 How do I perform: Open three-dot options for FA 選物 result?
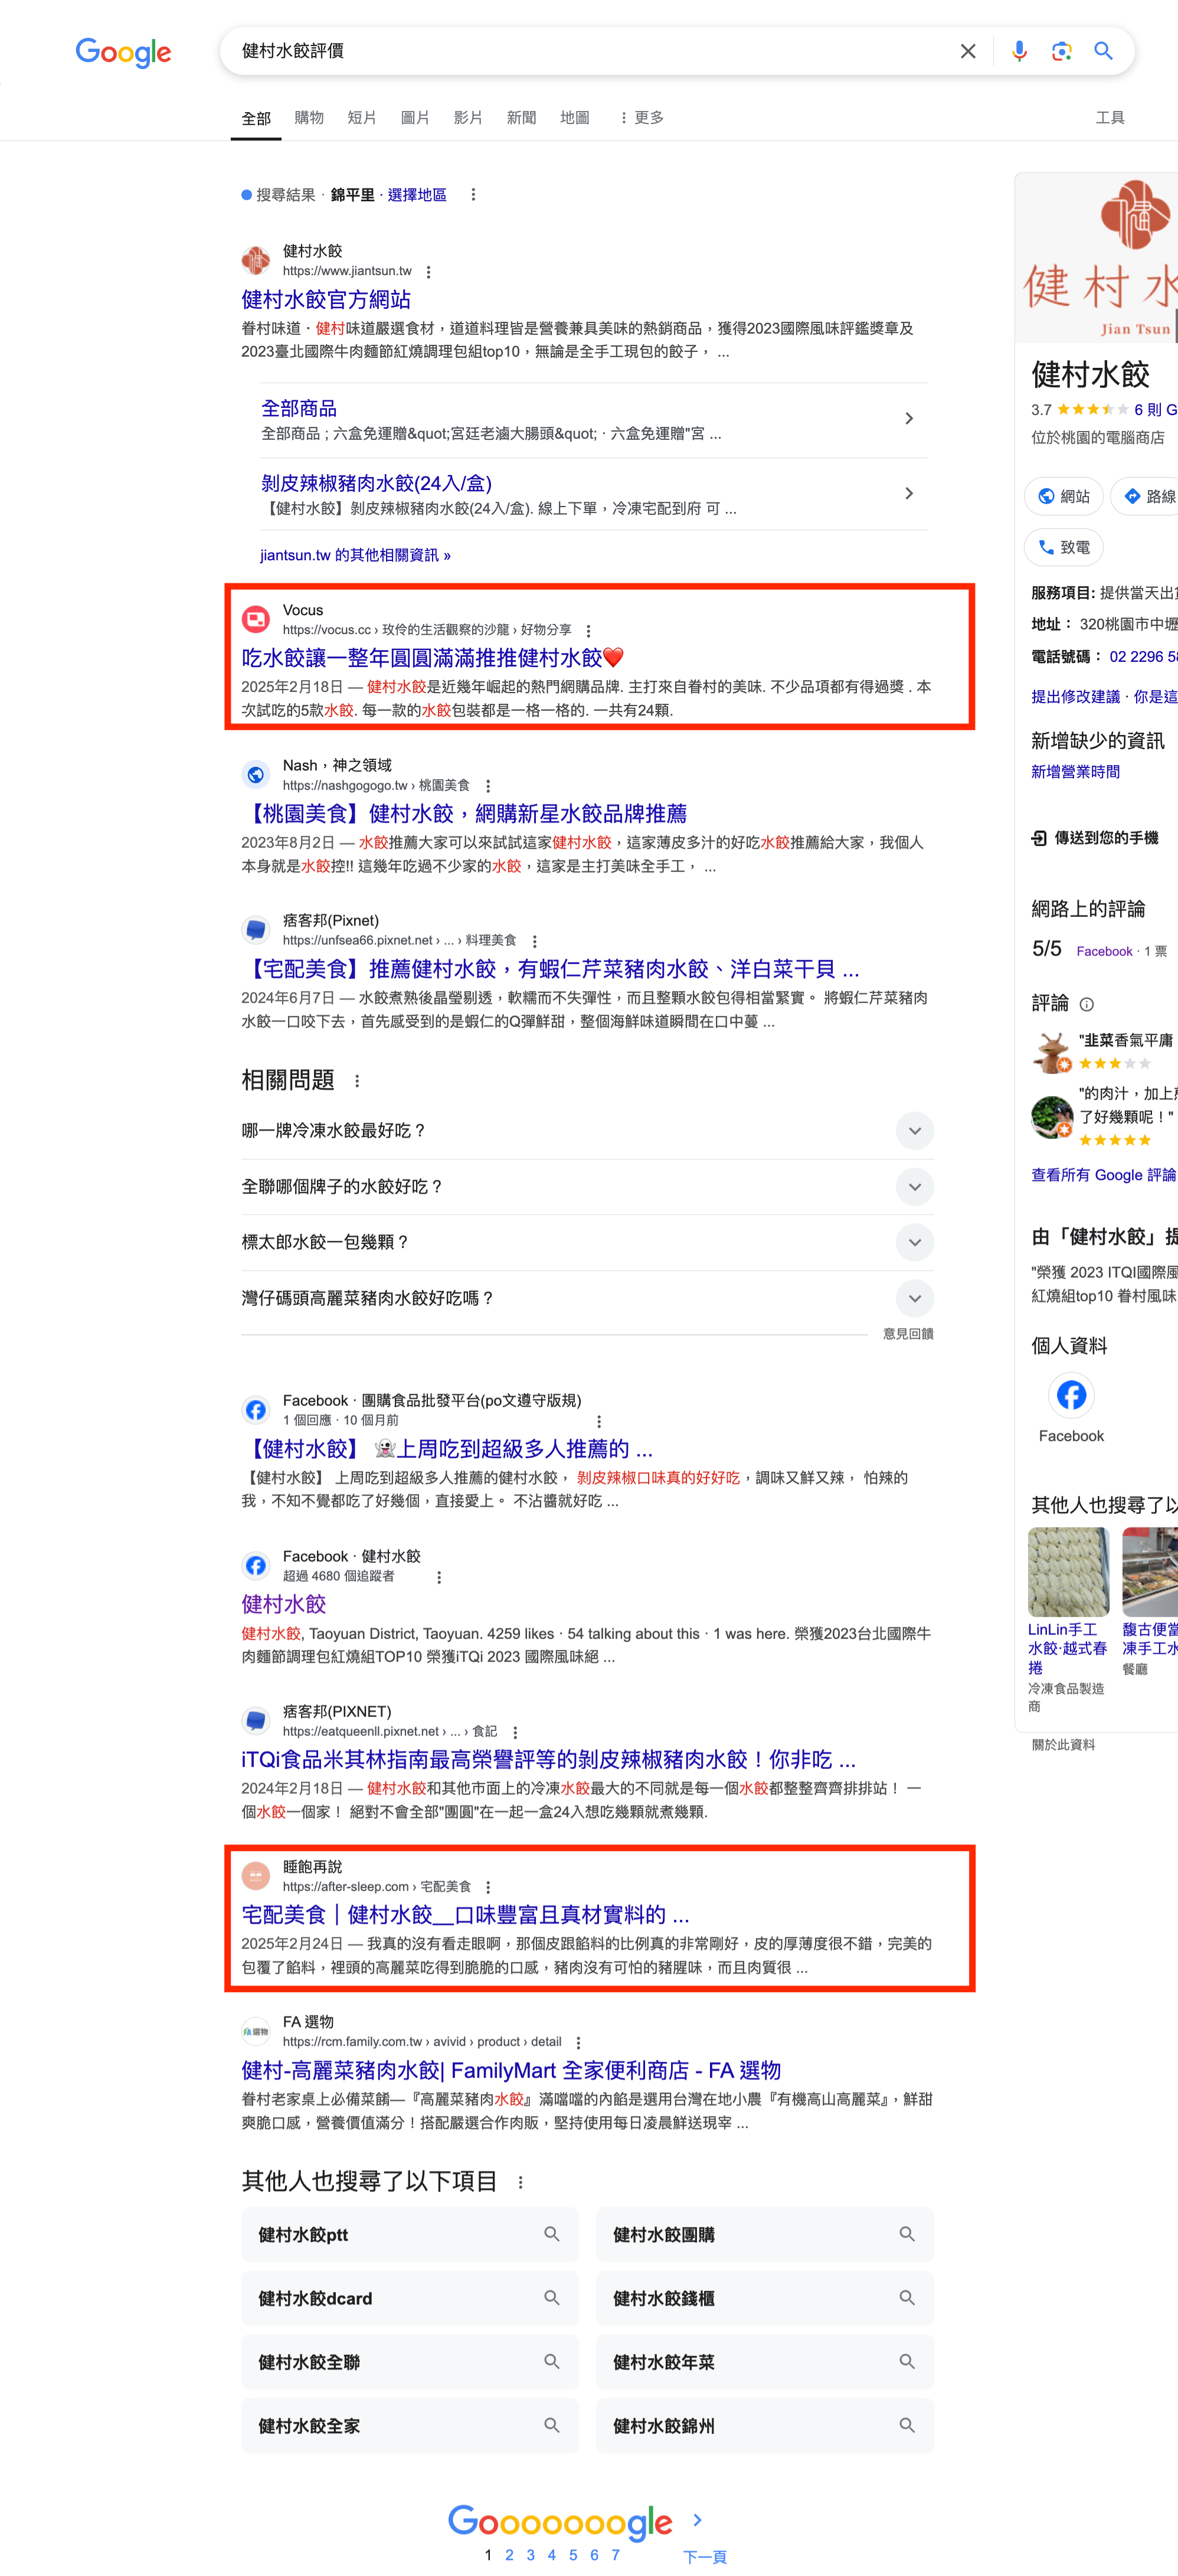(x=578, y=2043)
